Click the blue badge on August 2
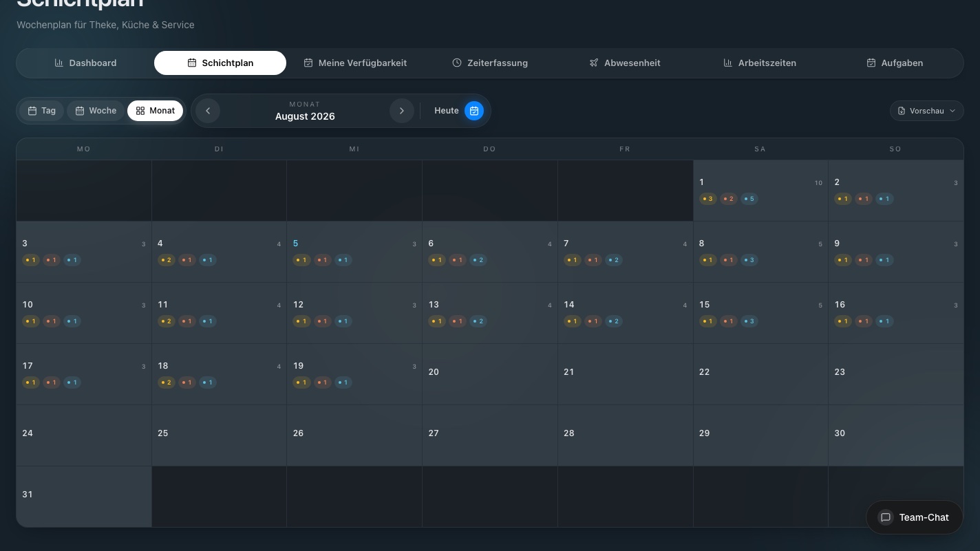Image resolution: width=980 pixels, height=551 pixels. [884, 199]
